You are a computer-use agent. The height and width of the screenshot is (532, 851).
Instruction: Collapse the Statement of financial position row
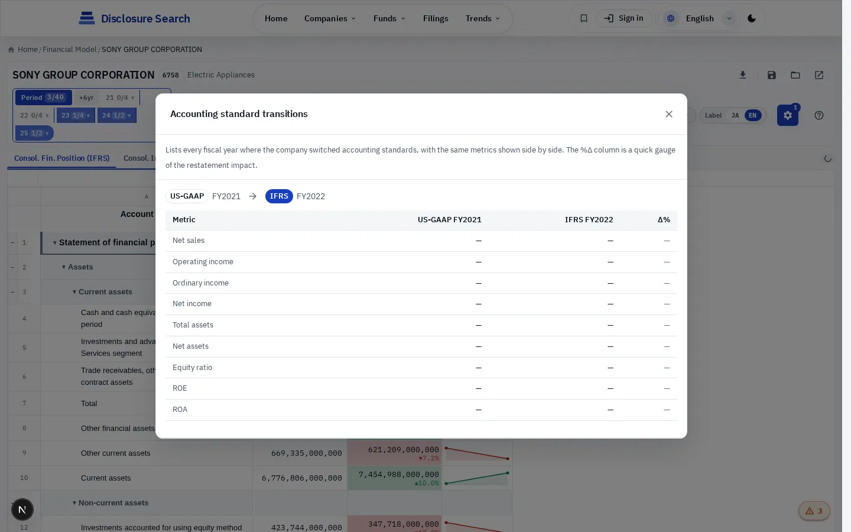tap(55, 243)
